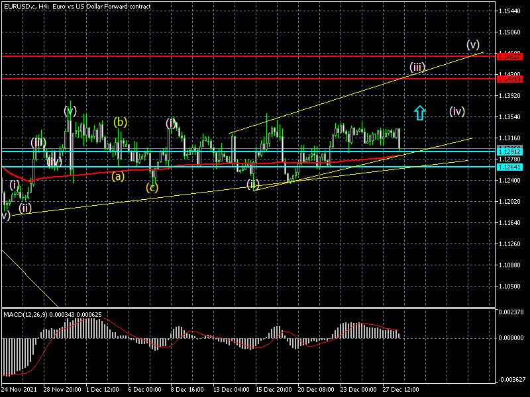
Task: Select the white (v) label above the late-November peak
Action: coord(70,110)
